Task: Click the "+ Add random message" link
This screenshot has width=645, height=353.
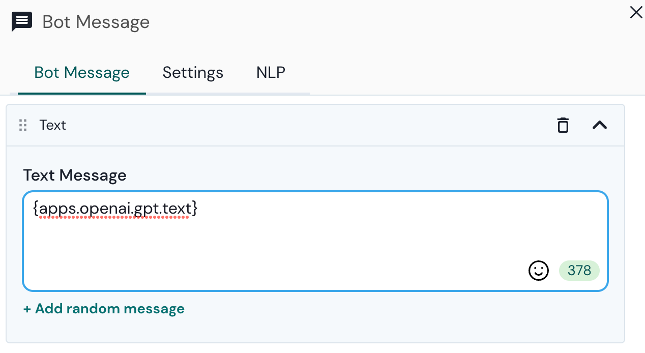Action: [104, 309]
